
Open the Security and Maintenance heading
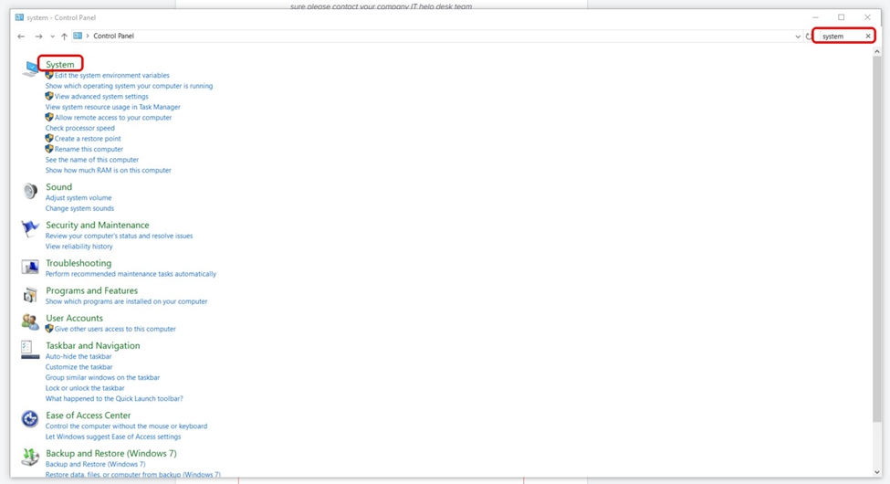tap(98, 225)
